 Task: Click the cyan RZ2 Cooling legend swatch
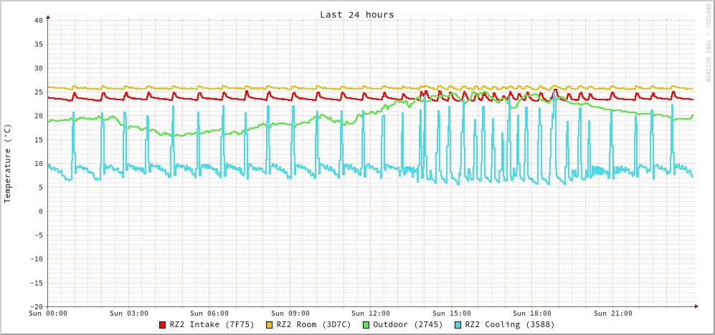tap(458, 325)
